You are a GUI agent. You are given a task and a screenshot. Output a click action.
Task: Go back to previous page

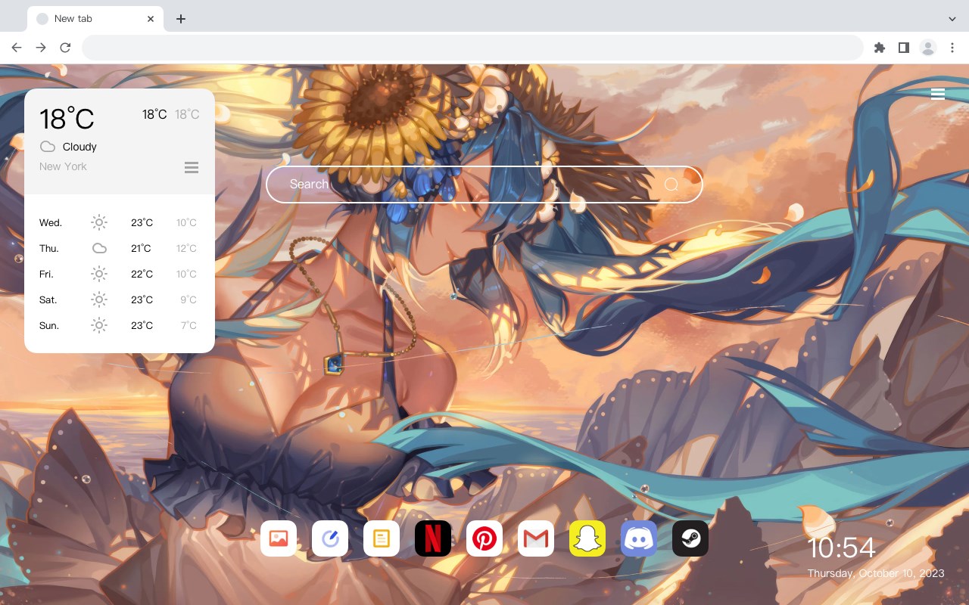pos(17,48)
